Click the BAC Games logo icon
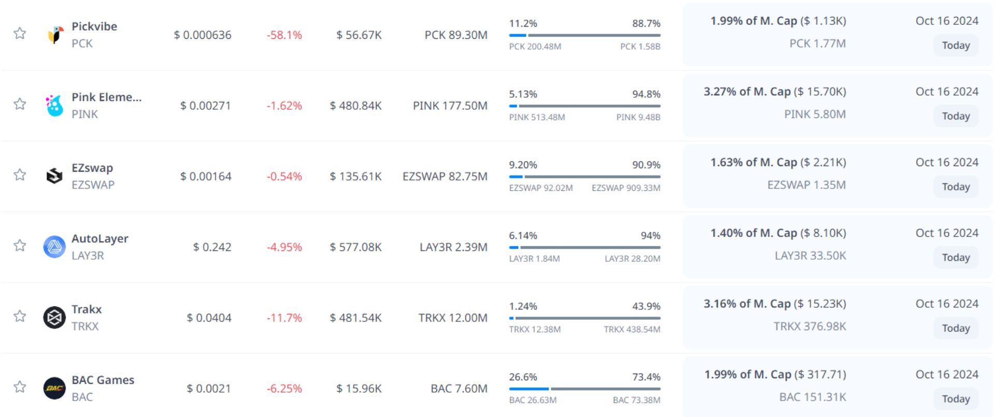 (x=54, y=388)
